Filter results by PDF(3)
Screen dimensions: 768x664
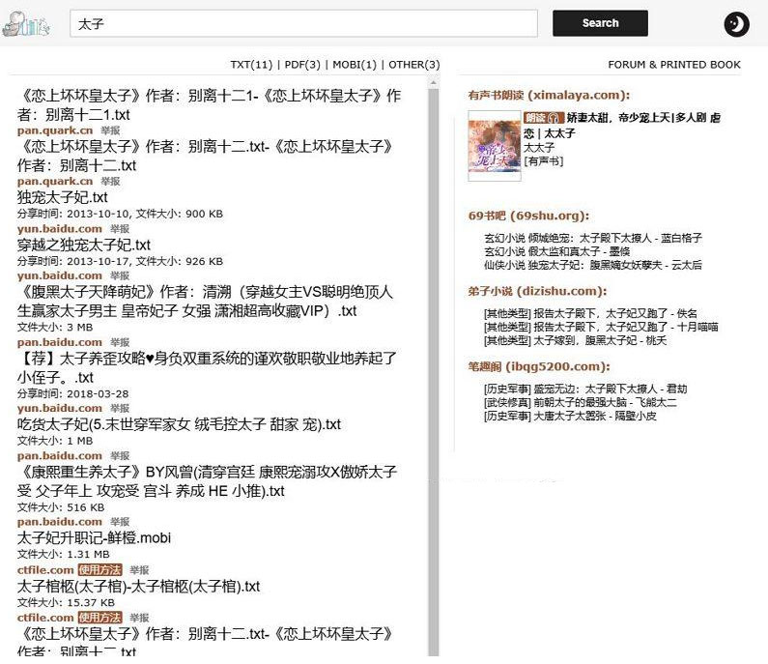303,65
